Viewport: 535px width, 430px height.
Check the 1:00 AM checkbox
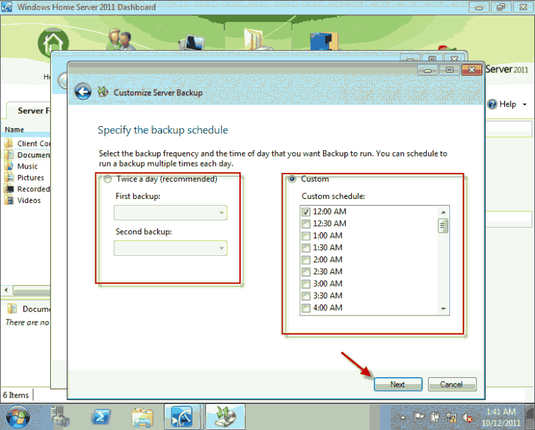click(x=306, y=236)
